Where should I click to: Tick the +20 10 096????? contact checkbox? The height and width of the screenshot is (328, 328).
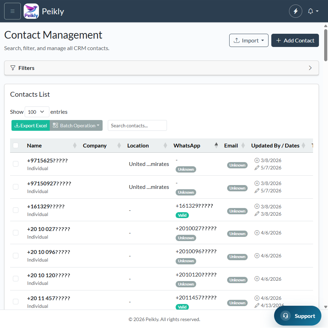click(16, 256)
